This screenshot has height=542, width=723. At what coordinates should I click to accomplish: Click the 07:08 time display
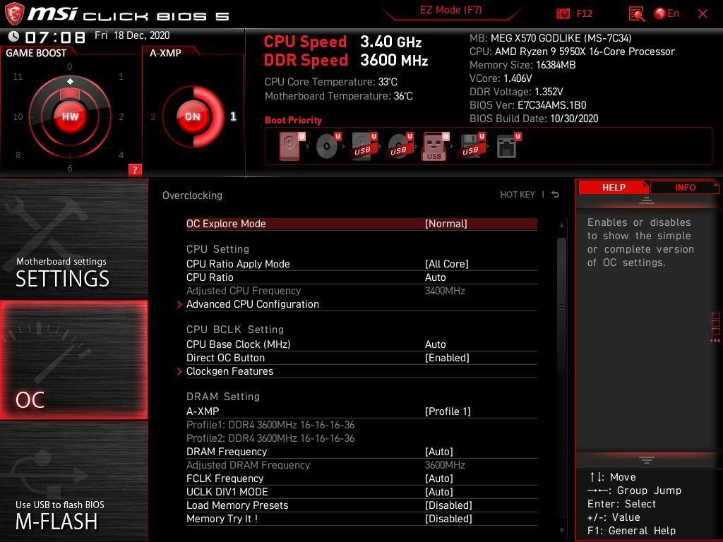coord(55,37)
